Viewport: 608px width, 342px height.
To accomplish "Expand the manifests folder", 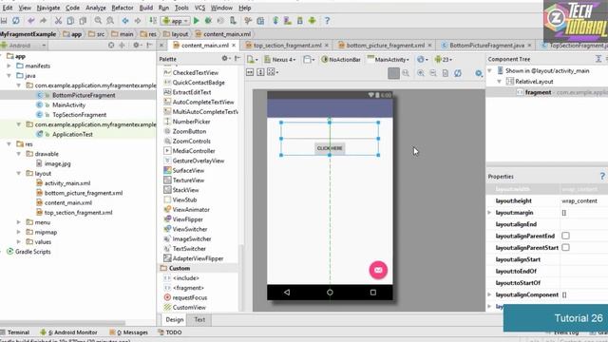I will 9,66.
